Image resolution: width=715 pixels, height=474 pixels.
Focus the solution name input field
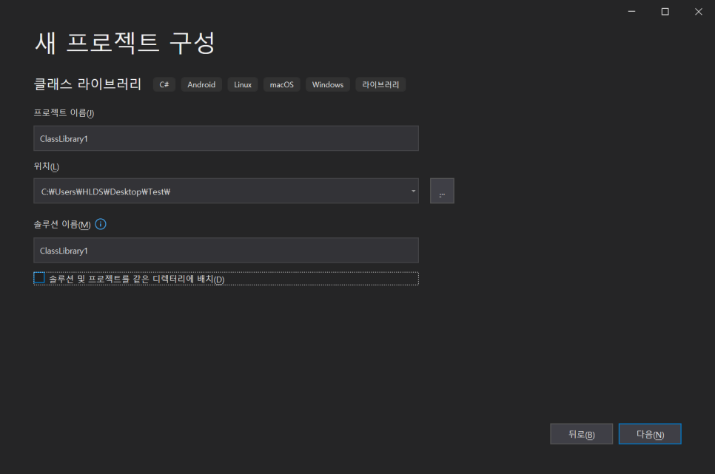click(226, 250)
